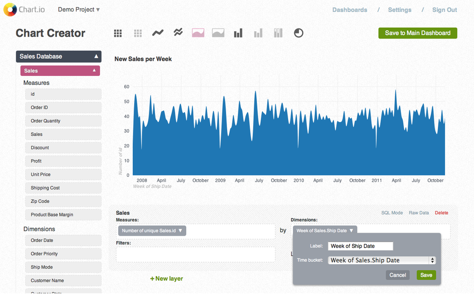Save the Week of Ship Date dimension
The image size is (474, 294).
point(426,275)
